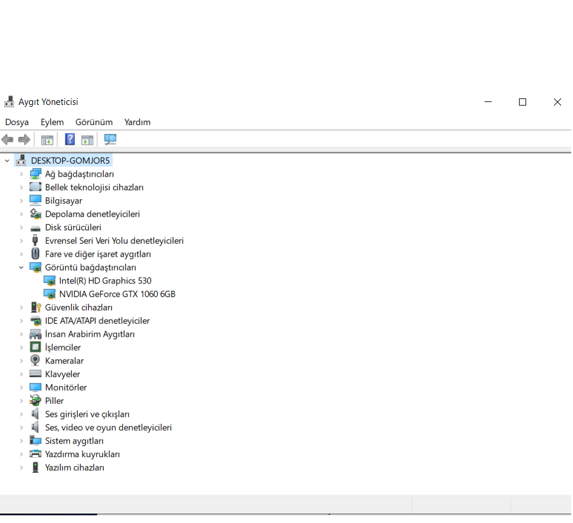This screenshot has height=523, width=573.
Task: Select Ses, video ve oyun denetleyicileri label
Action: tap(108, 428)
